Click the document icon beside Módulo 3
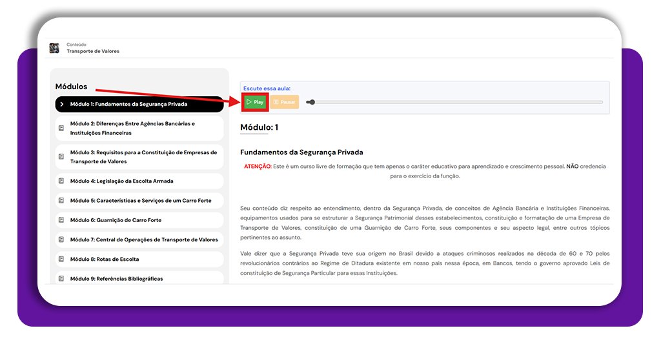 61,157
